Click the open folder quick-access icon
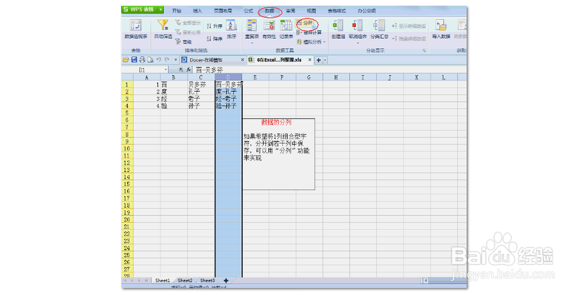Viewport: 588px width, 295px height. [x=126, y=59]
